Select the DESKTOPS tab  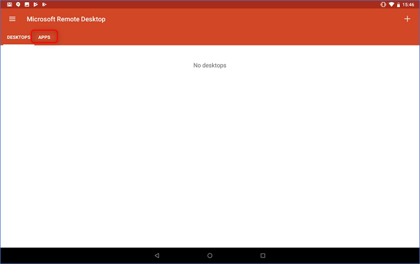tap(18, 37)
